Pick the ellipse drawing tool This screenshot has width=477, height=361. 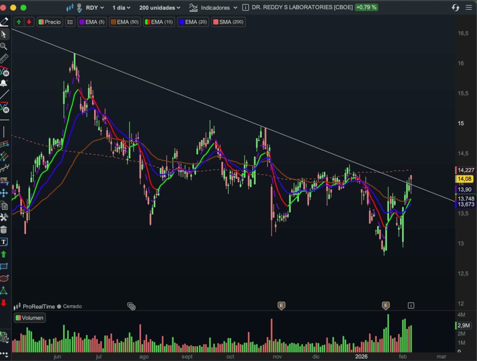[x=4, y=279]
